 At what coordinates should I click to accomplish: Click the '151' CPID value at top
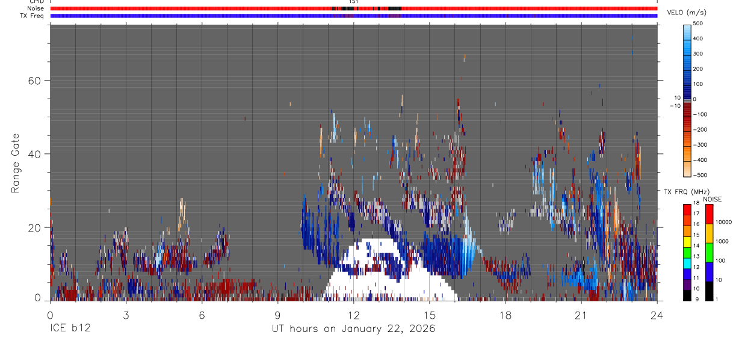coord(354,2)
